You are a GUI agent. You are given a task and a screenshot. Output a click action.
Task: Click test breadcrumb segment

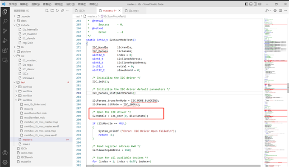[78, 16]
